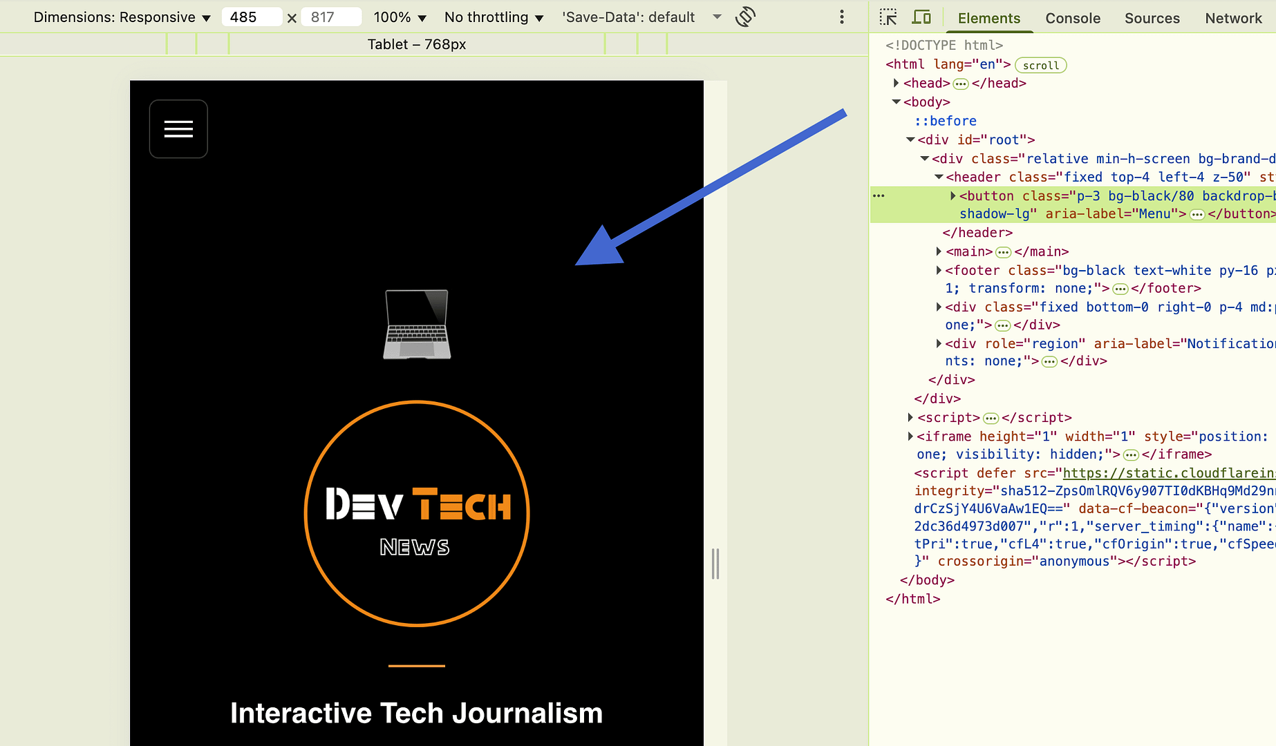Open the 100% zoom dropdown
Image resolution: width=1276 pixels, height=746 pixels.
tap(400, 17)
